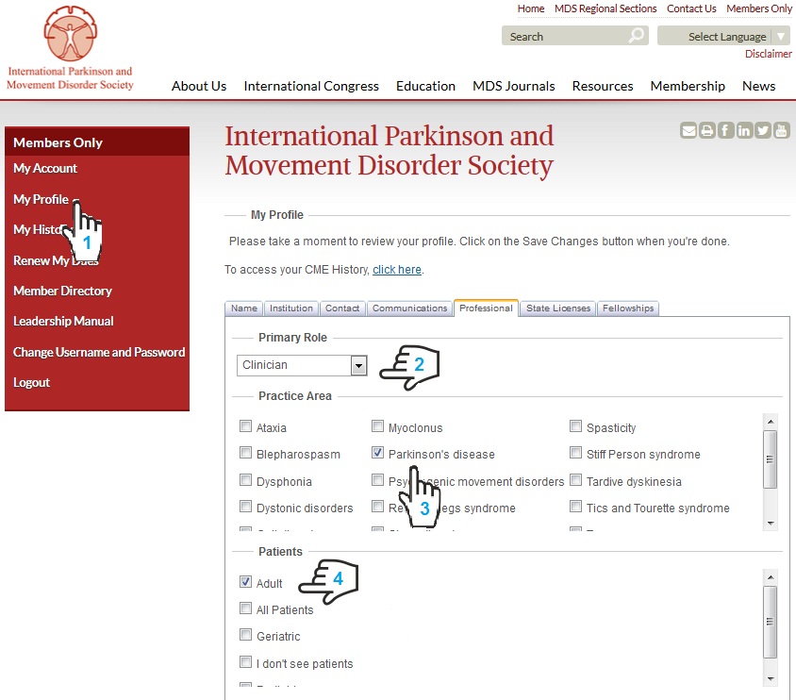Switch to the Name tab

pos(243,308)
